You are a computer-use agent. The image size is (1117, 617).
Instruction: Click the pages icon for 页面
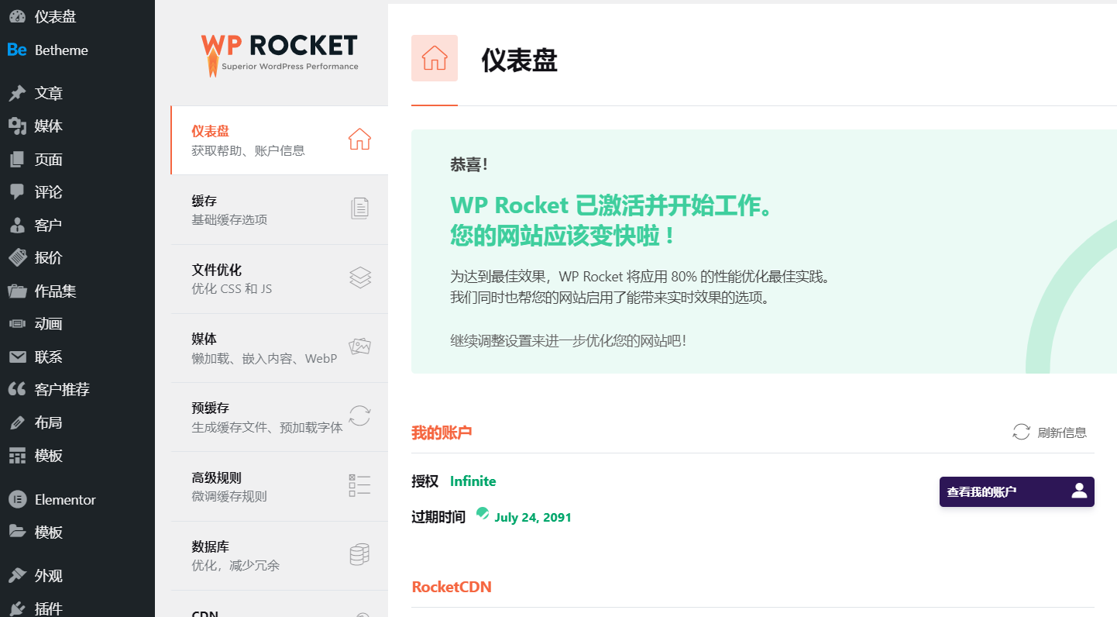click(x=17, y=160)
